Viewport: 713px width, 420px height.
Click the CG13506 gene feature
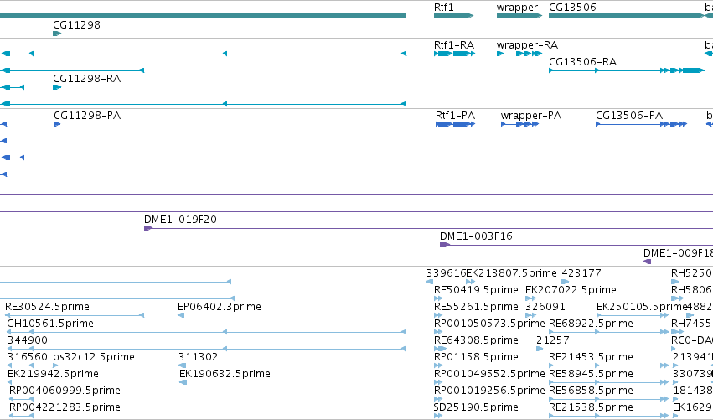(x=626, y=16)
